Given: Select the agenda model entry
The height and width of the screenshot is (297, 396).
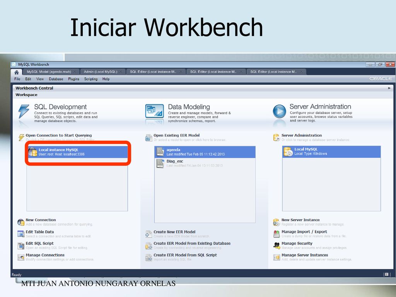Looking at the screenshot, I should point(205,152).
